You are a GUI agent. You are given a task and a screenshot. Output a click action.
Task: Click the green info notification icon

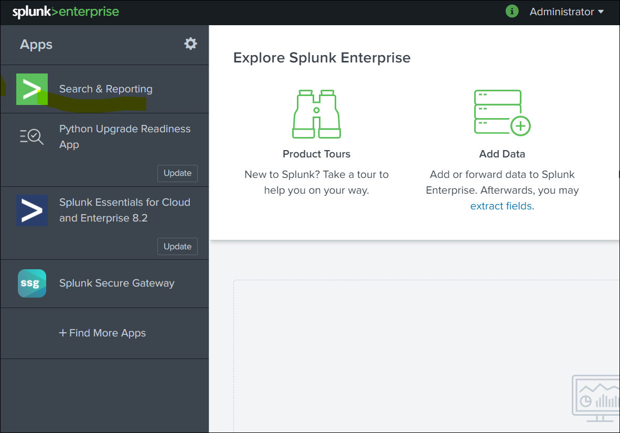[x=512, y=11]
